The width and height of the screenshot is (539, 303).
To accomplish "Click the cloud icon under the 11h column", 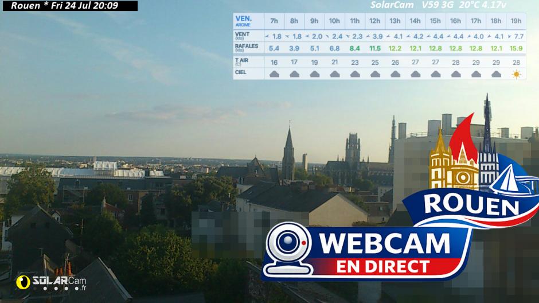I will (x=355, y=74).
